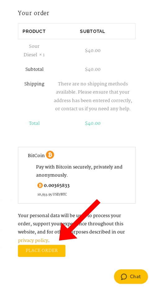Click the 0.00365833 Bitcoin amount
The height and width of the screenshot is (287, 153).
(x=56, y=185)
